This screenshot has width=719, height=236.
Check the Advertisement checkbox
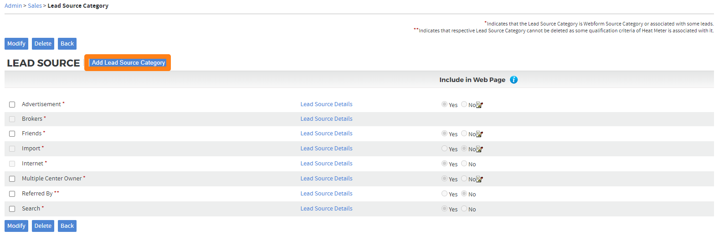(12, 105)
